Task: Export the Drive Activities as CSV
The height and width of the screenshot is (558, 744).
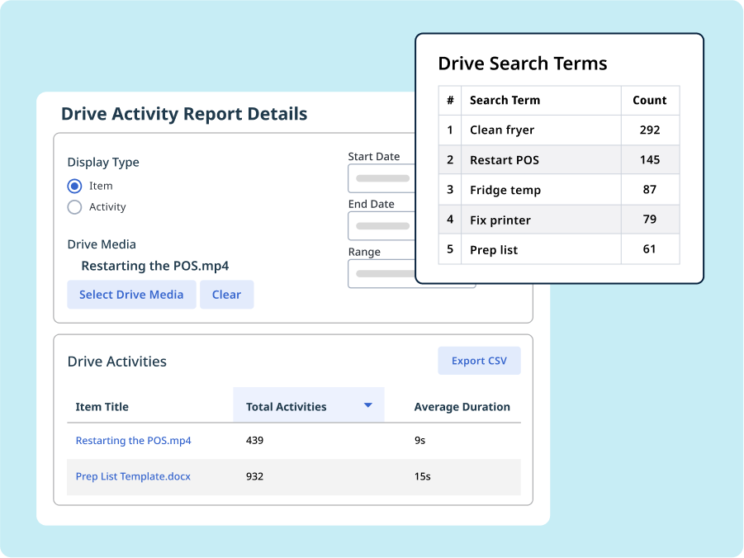Action: (x=479, y=360)
